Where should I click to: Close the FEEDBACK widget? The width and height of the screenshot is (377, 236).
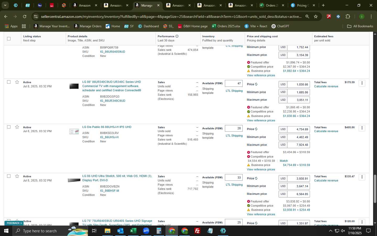tap(21, 223)
